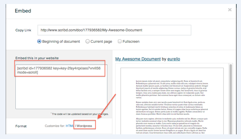The image size is (241, 139).
Task: Click the Customize for label text
Action: point(55,126)
